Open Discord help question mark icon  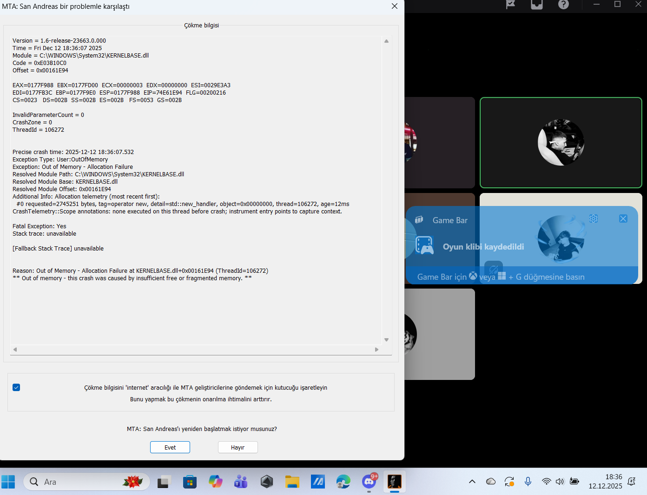[x=563, y=4]
